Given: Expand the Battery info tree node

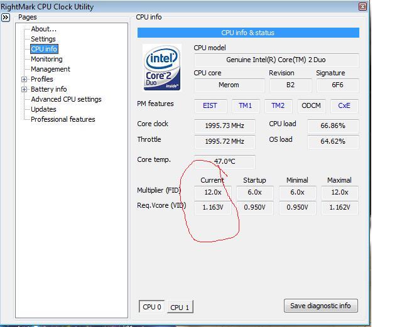Looking at the screenshot, I should tap(24, 89).
